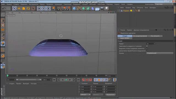Switch to Texture mode (checkered icon)
This screenshot has height=99, width=176.
(3, 25)
